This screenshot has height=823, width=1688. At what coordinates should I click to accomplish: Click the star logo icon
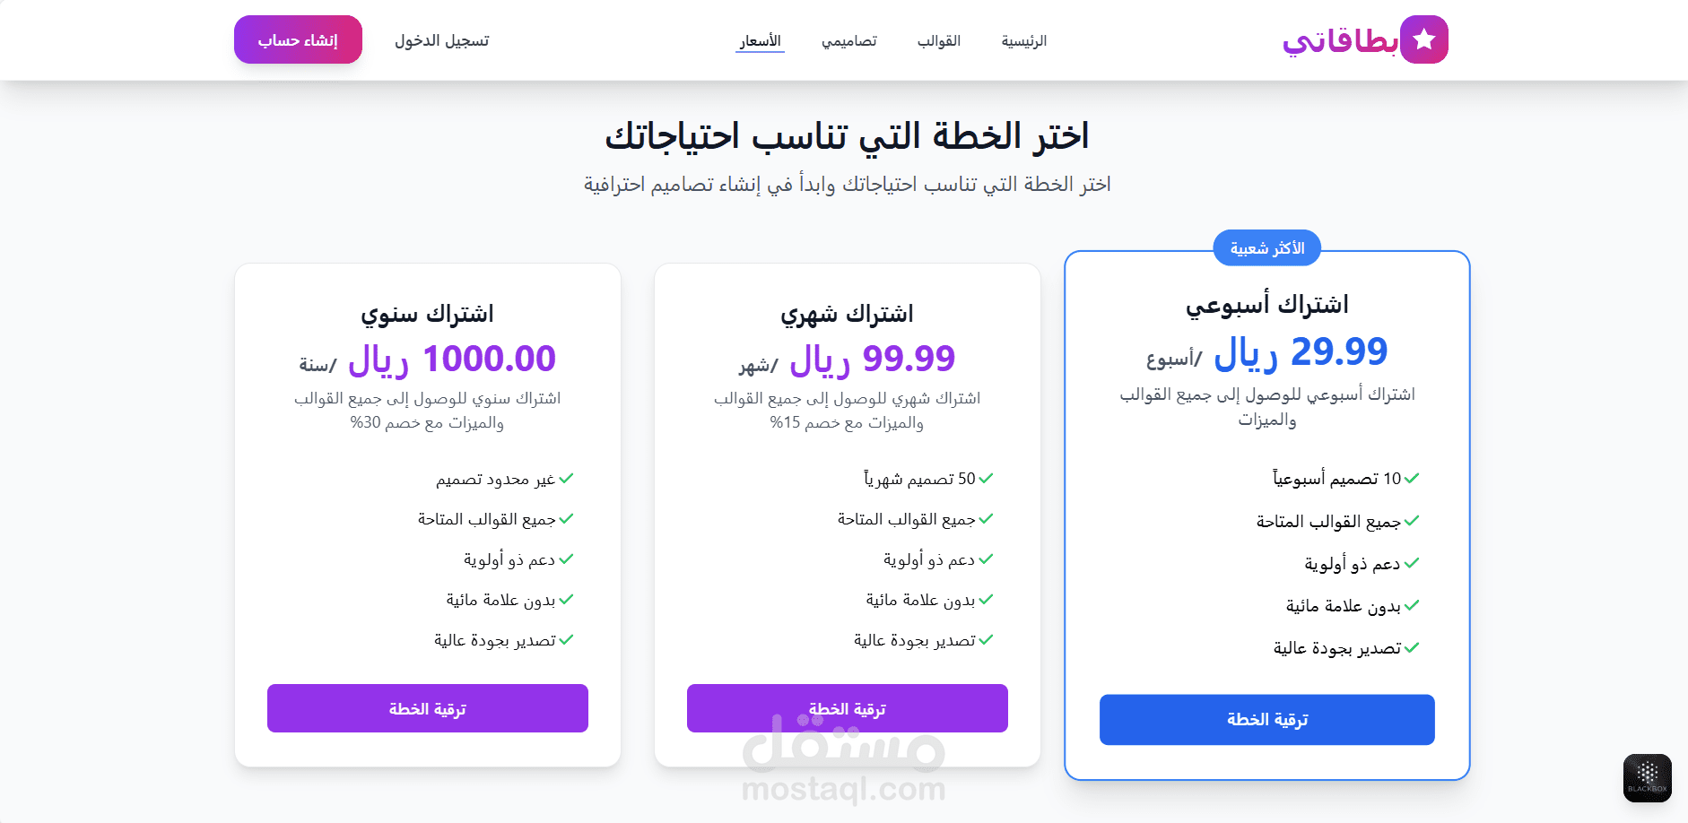(x=1423, y=39)
